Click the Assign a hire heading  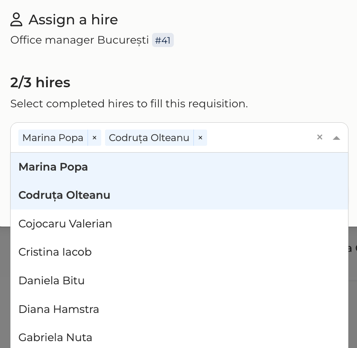[x=73, y=20]
